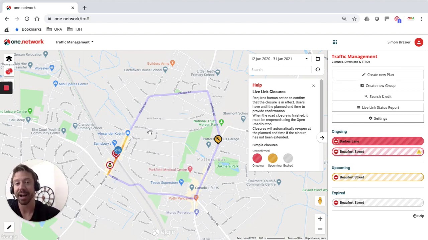Click the Sainsbury's map pin

[x=115, y=144]
